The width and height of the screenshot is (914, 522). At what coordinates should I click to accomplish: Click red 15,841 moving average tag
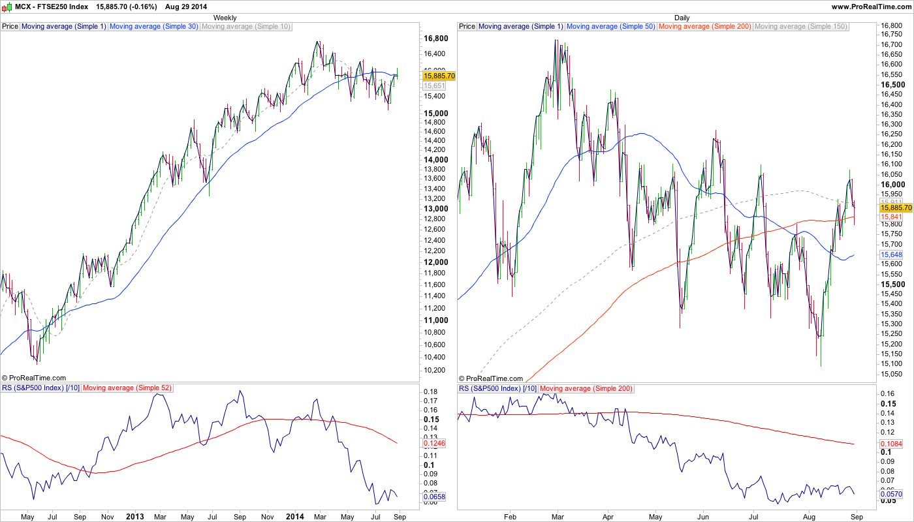click(890, 217)
